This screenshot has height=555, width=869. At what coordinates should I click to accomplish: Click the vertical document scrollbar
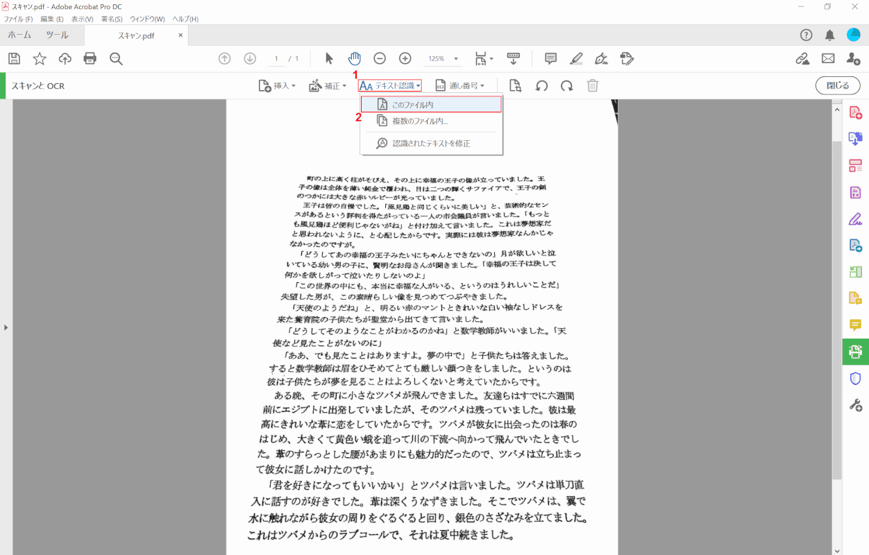(x=836, y=310)
